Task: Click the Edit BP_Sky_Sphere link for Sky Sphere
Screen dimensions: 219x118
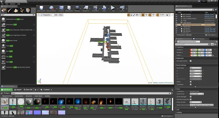Action: click(x=210, y=29)
